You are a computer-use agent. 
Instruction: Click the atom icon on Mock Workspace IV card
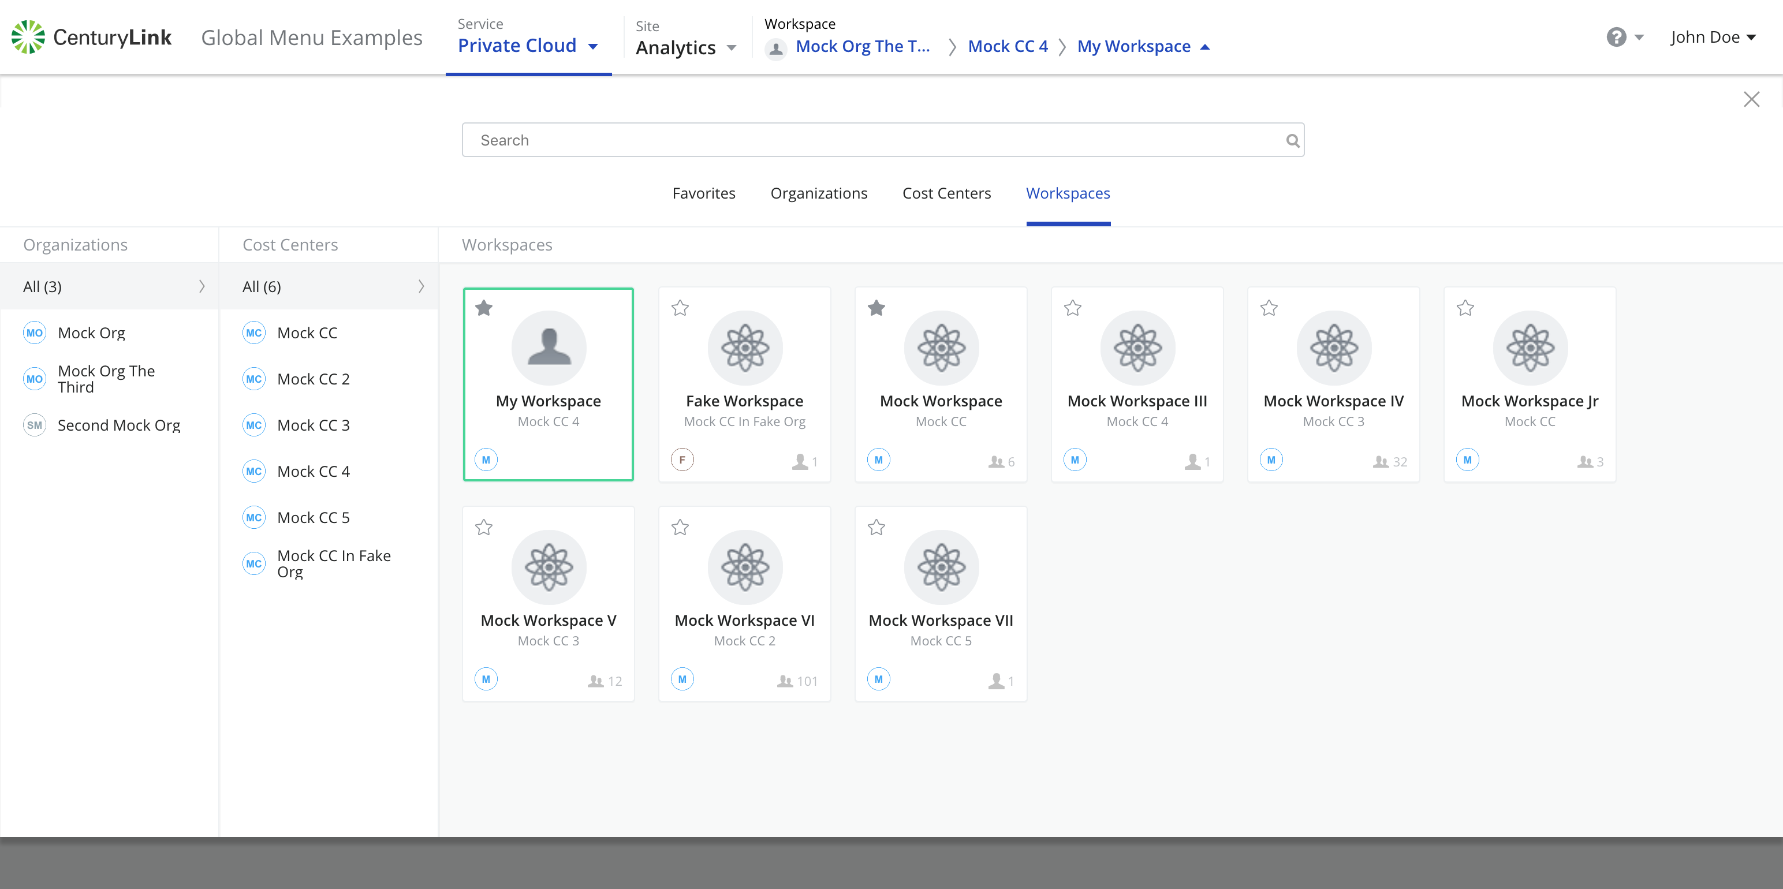(x=1333, y=348)
